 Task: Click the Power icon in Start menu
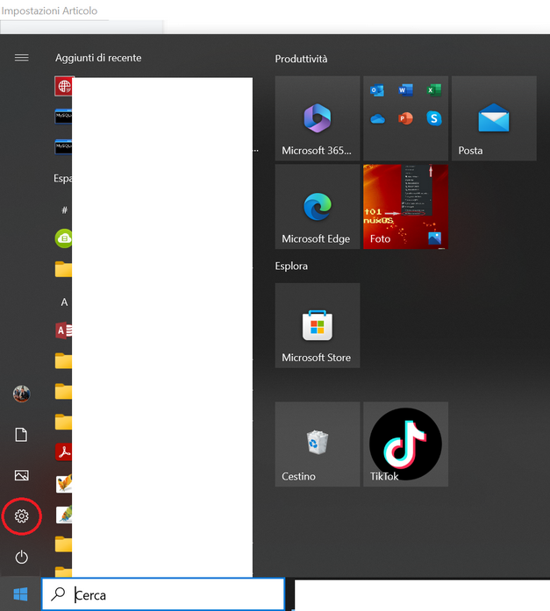pos(21,557)
